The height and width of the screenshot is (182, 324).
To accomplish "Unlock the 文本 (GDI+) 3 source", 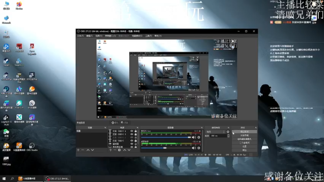I will tap(136, 134).
